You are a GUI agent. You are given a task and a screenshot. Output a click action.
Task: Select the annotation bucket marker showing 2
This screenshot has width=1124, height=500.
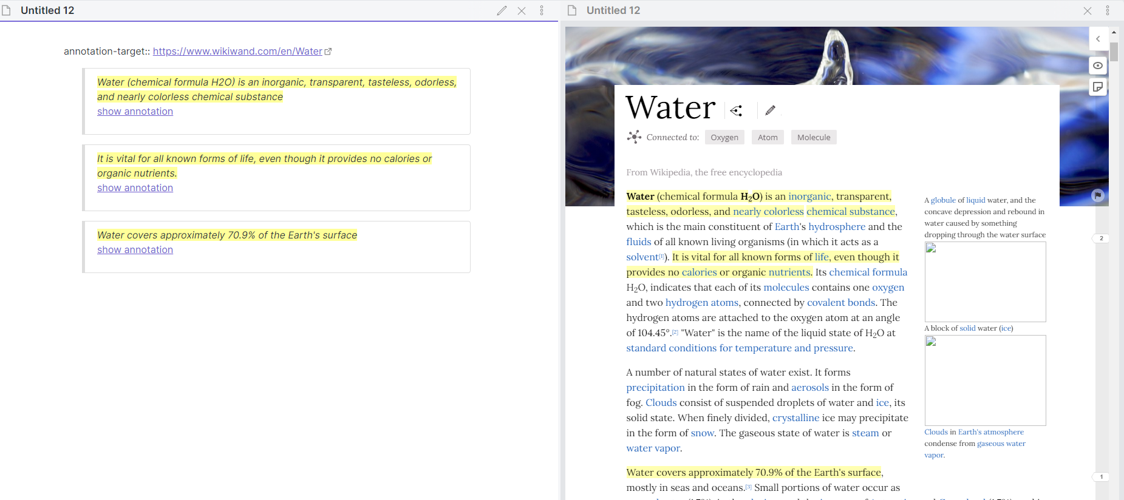click(x=1101, y=238)
